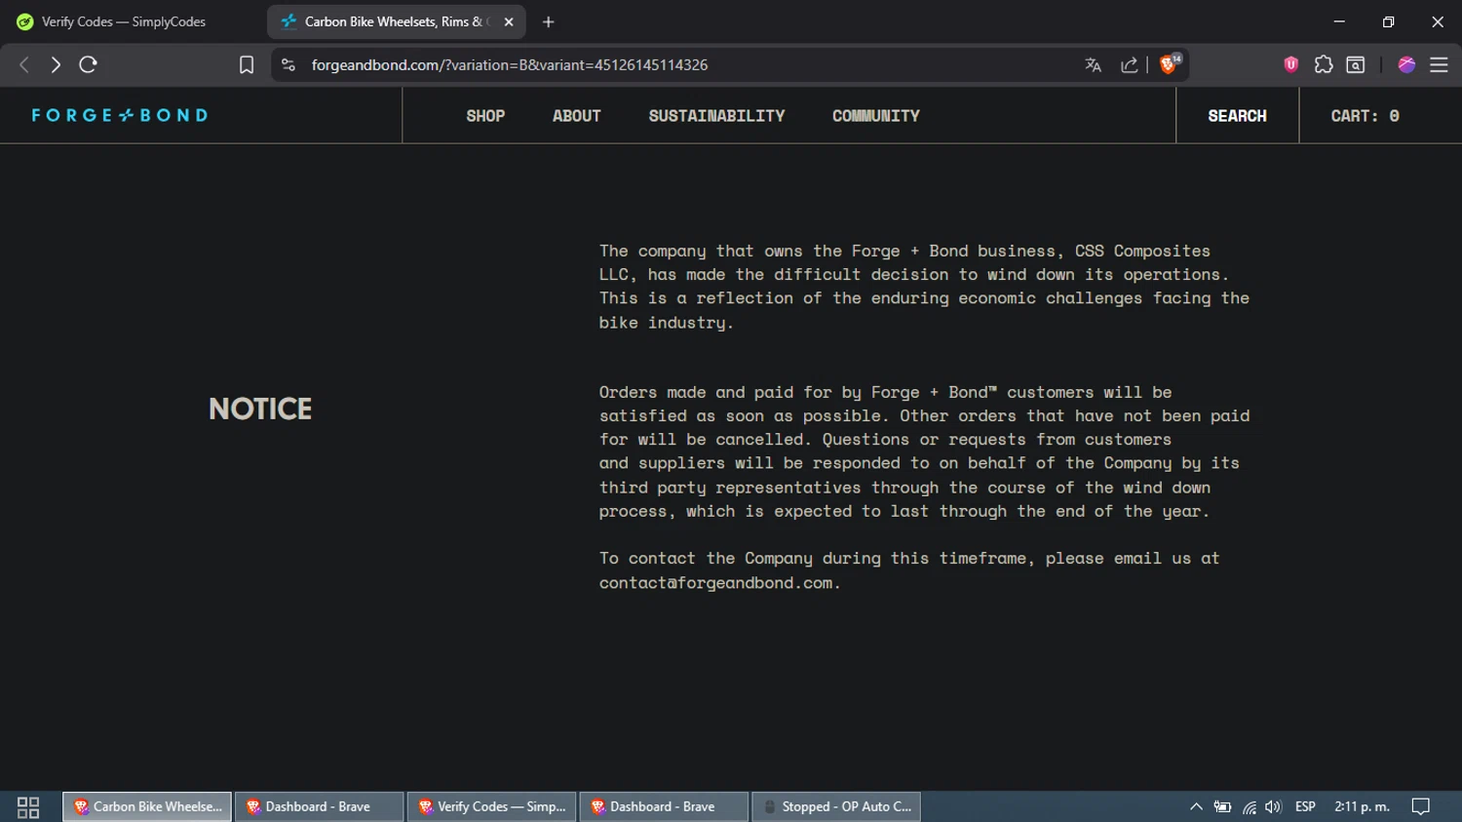Open the COMMUNITY menu item

[876, 116]
